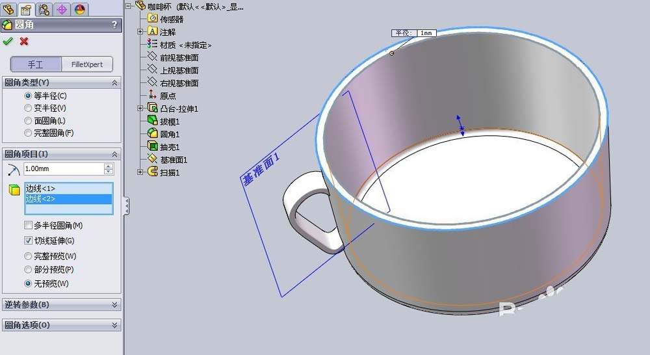
Task: Collapse the 圆角类型 section
Action: pos(114,83)
